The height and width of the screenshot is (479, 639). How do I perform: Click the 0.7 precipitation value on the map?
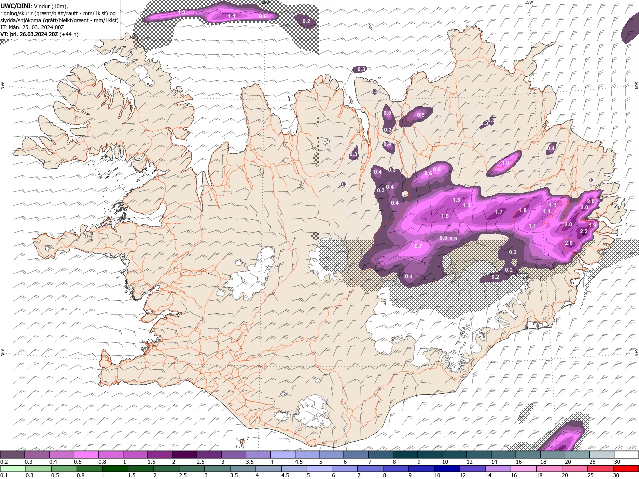(418, 246)
